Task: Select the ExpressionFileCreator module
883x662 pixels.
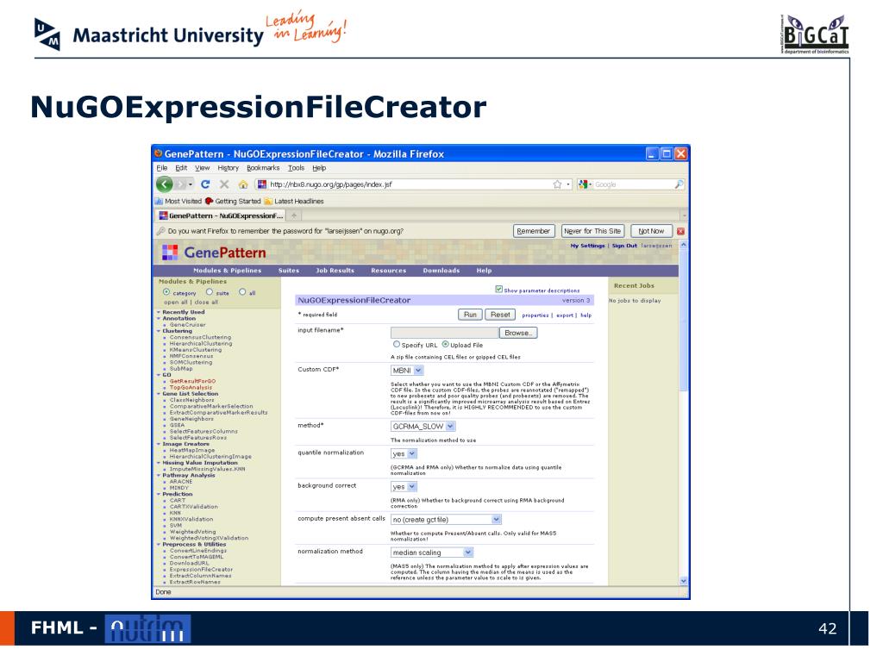Action: click(201, 569)
